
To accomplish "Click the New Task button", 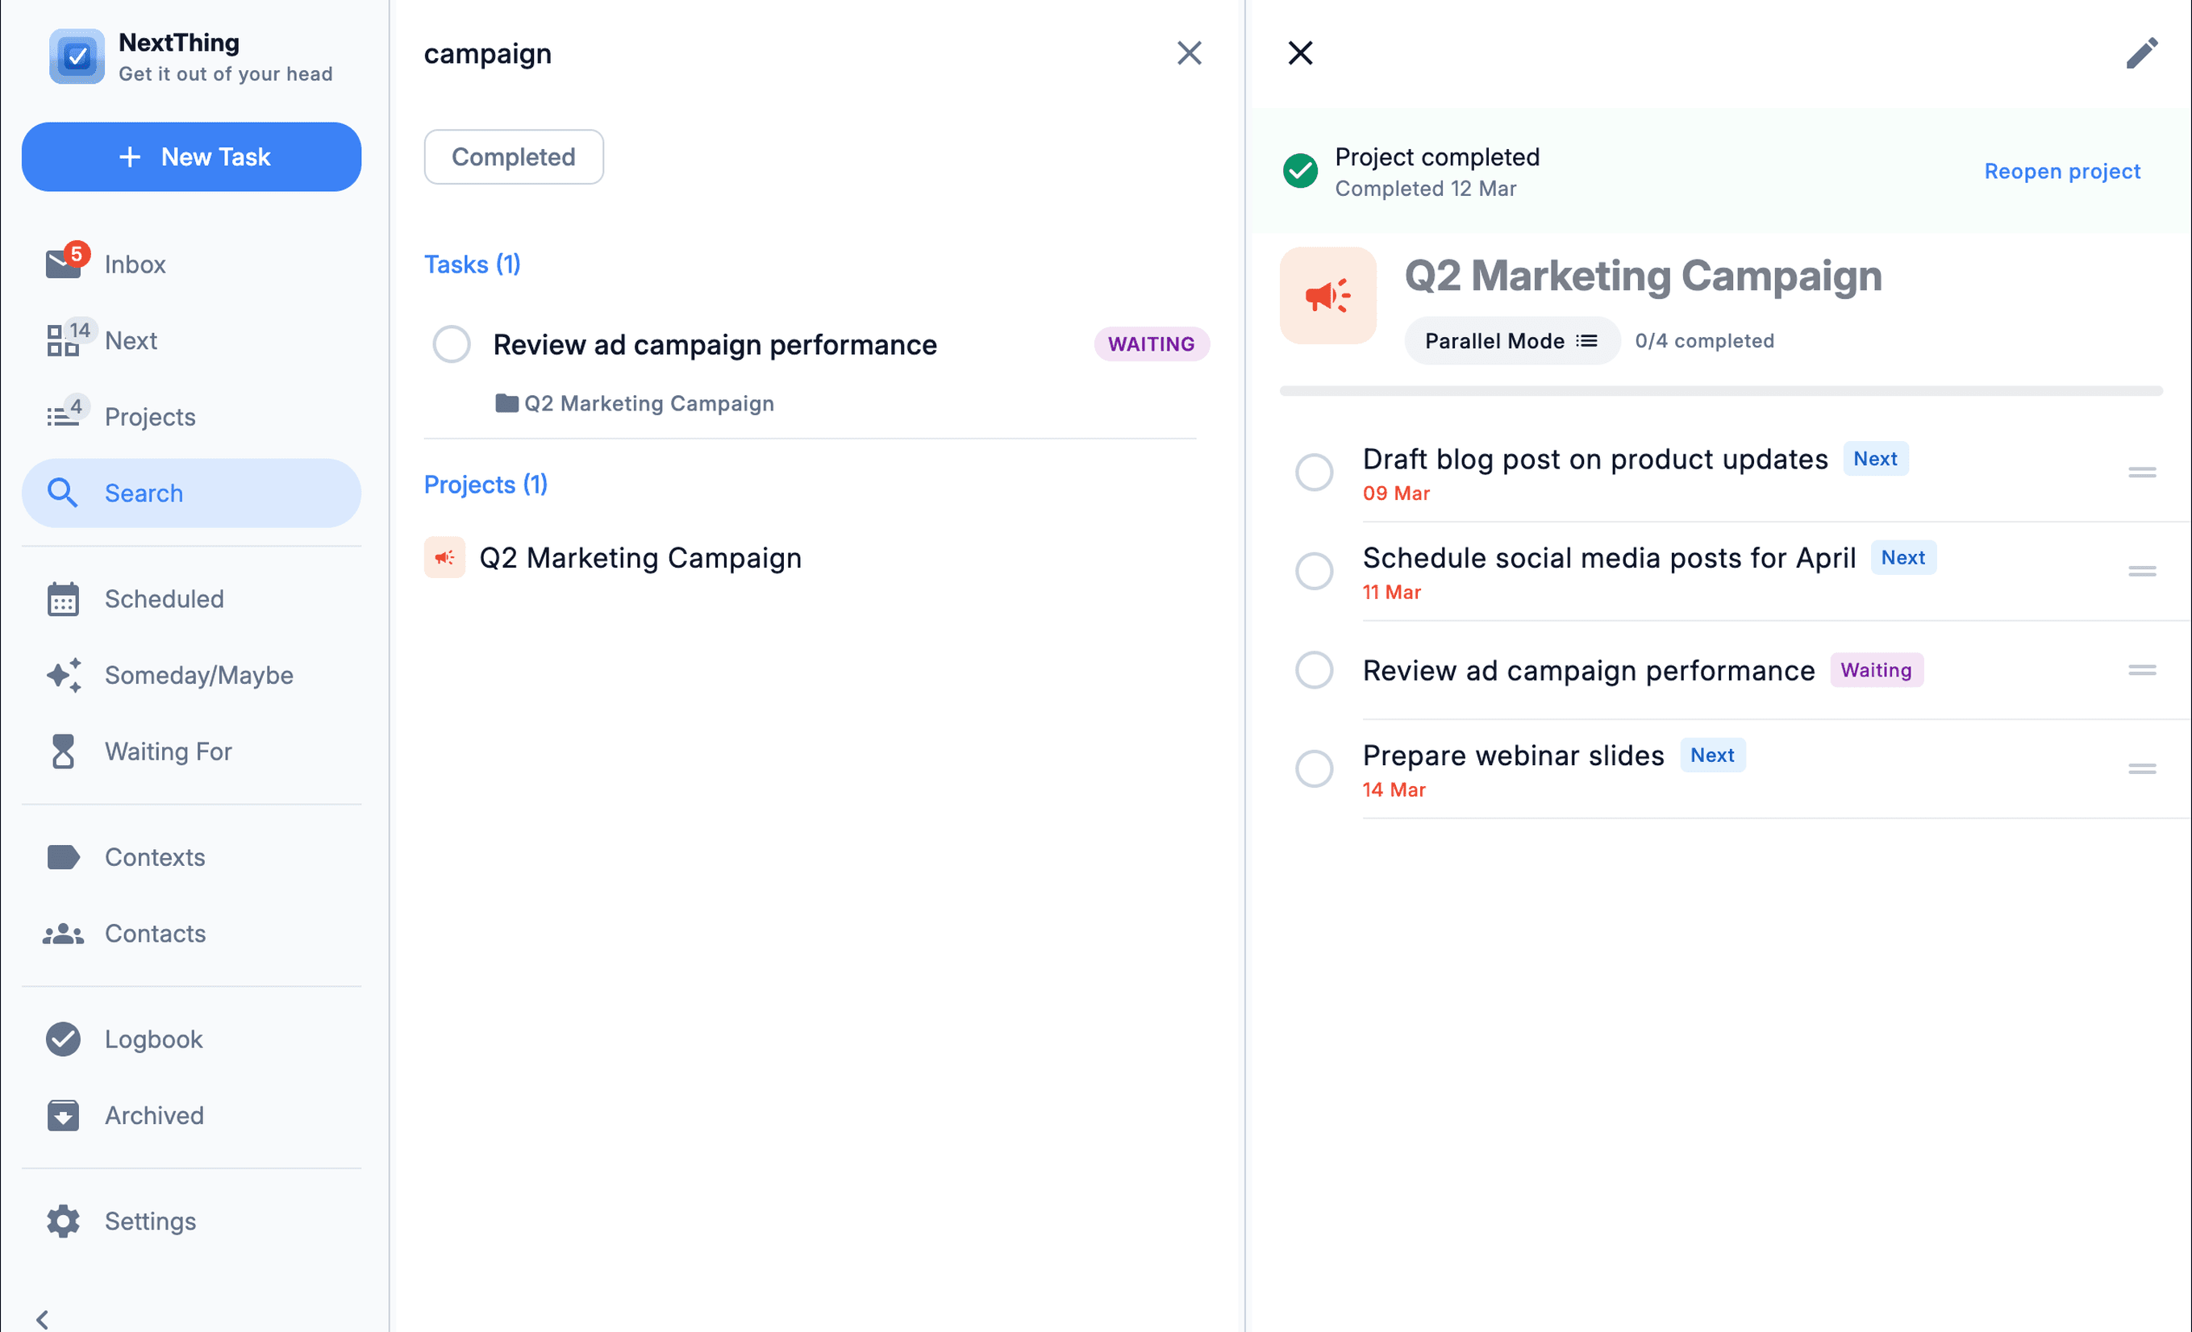I will click(191, 156).
